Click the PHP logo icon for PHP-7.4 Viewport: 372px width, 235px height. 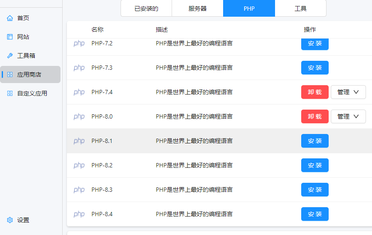point(79,92)
